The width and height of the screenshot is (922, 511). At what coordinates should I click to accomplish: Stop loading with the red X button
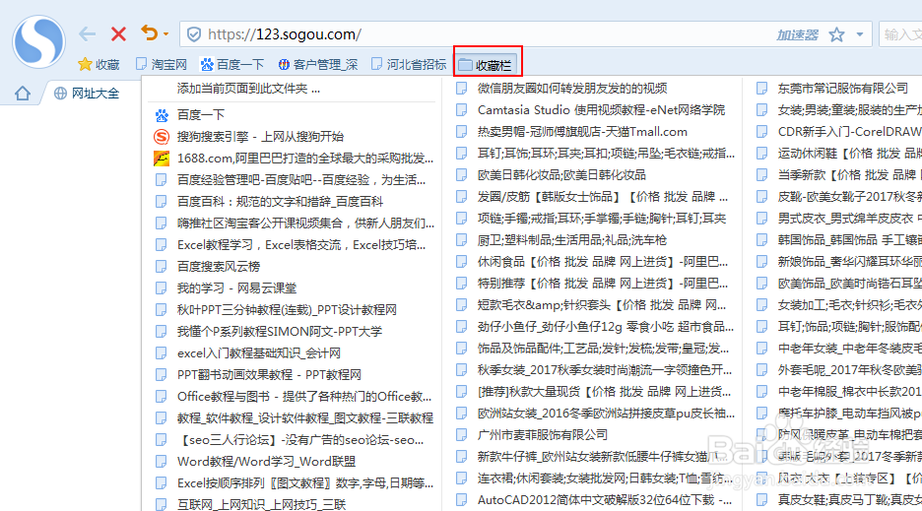pyautogui.click(x=119, y=34)
